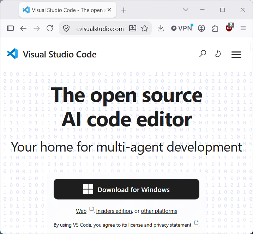Bookmark this page with the star
Screen dimensions: 253x234
(145, 28)
